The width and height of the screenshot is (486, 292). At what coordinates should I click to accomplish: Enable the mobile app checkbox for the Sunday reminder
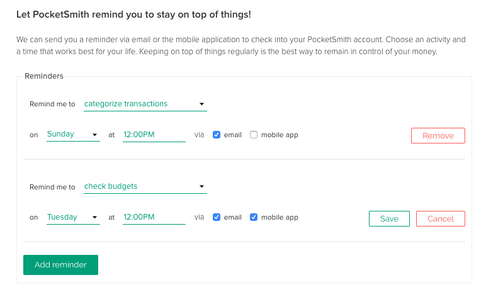click(254, 135)
